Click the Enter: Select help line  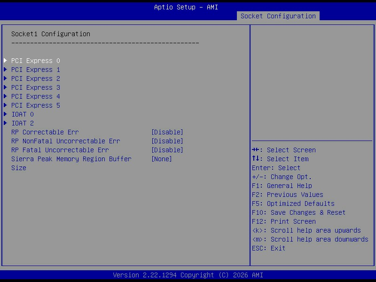tap(276, 168)
